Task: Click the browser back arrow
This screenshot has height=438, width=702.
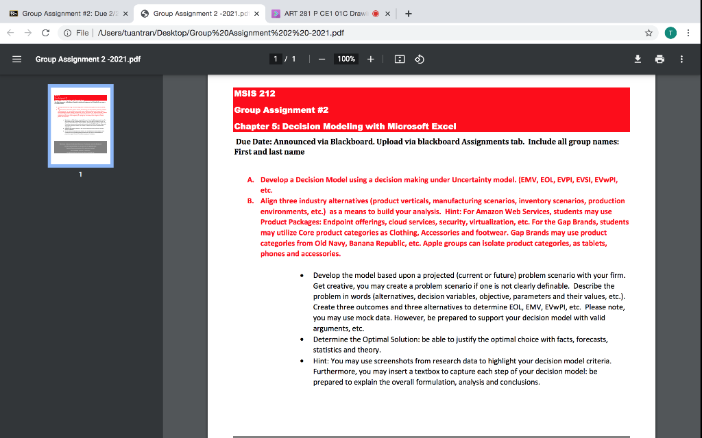Action: coord(10,31)
